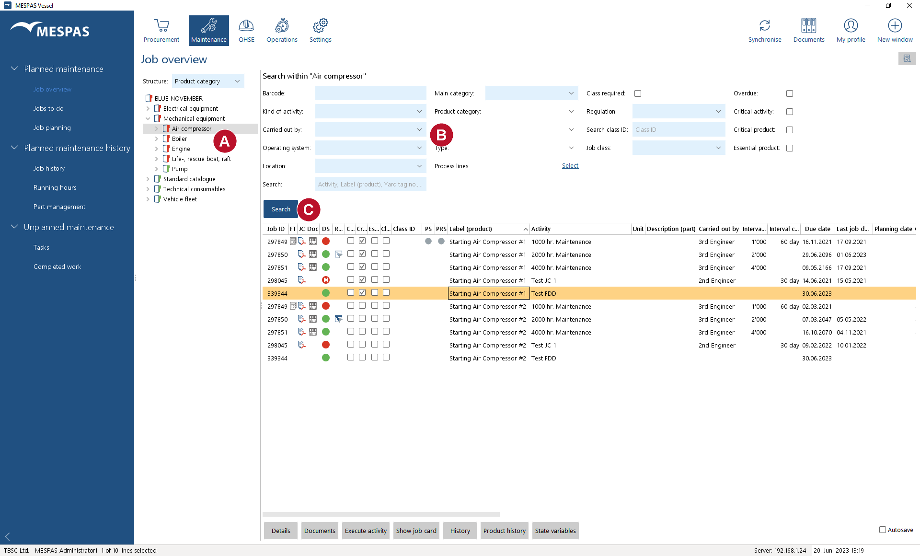Screen dimensions: 920x556
Task: Open the QHSE module
Action: click(246, 30)
